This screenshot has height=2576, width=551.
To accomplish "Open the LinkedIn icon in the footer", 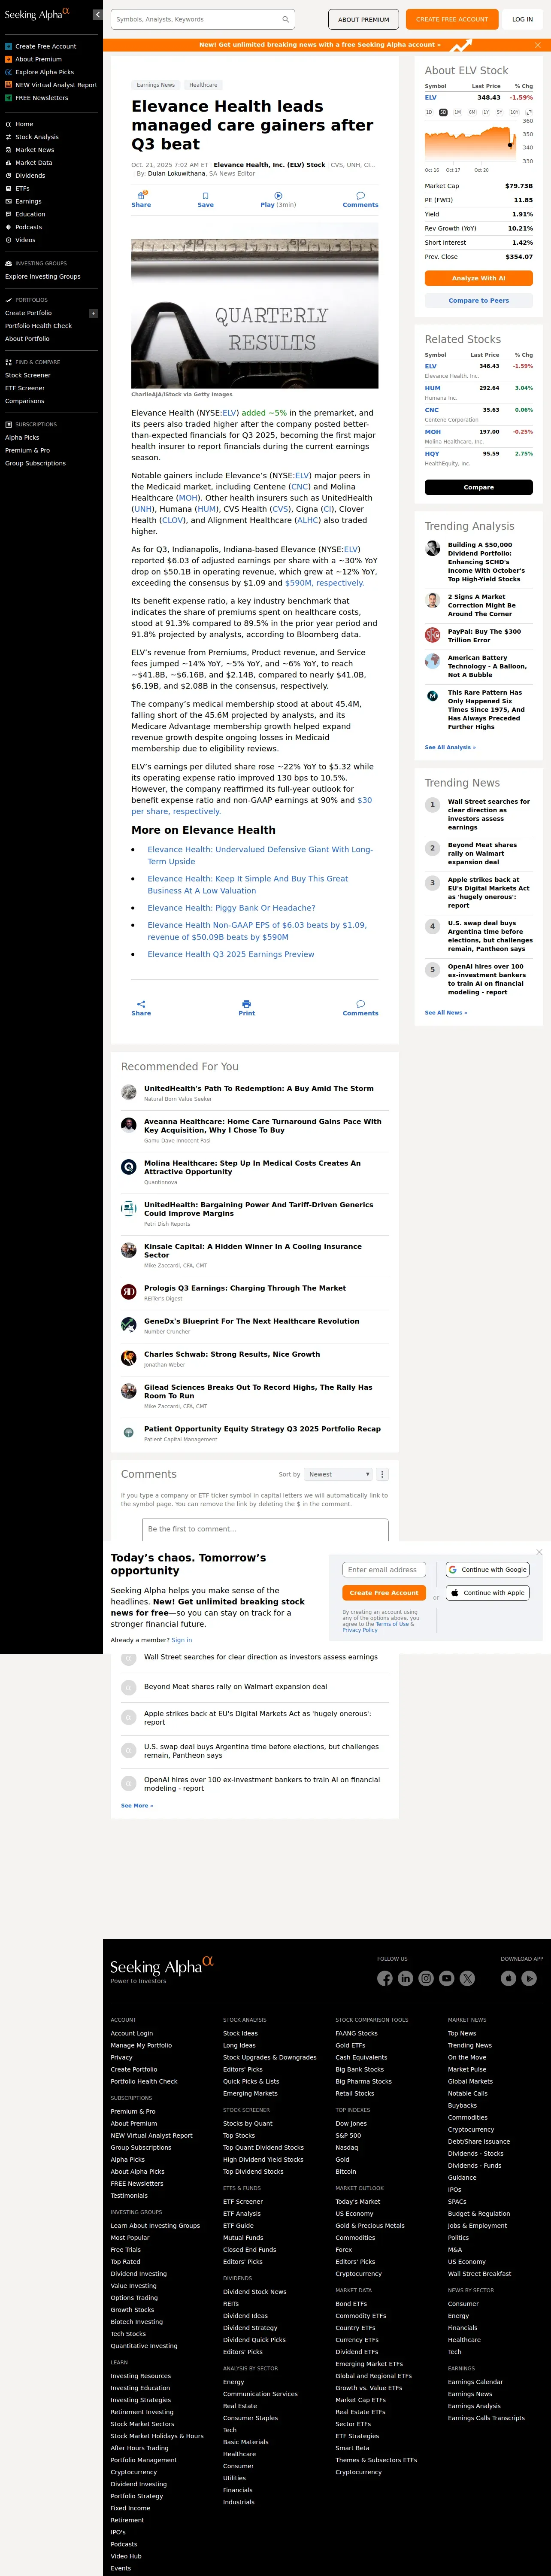I will tap(405, 1978).
